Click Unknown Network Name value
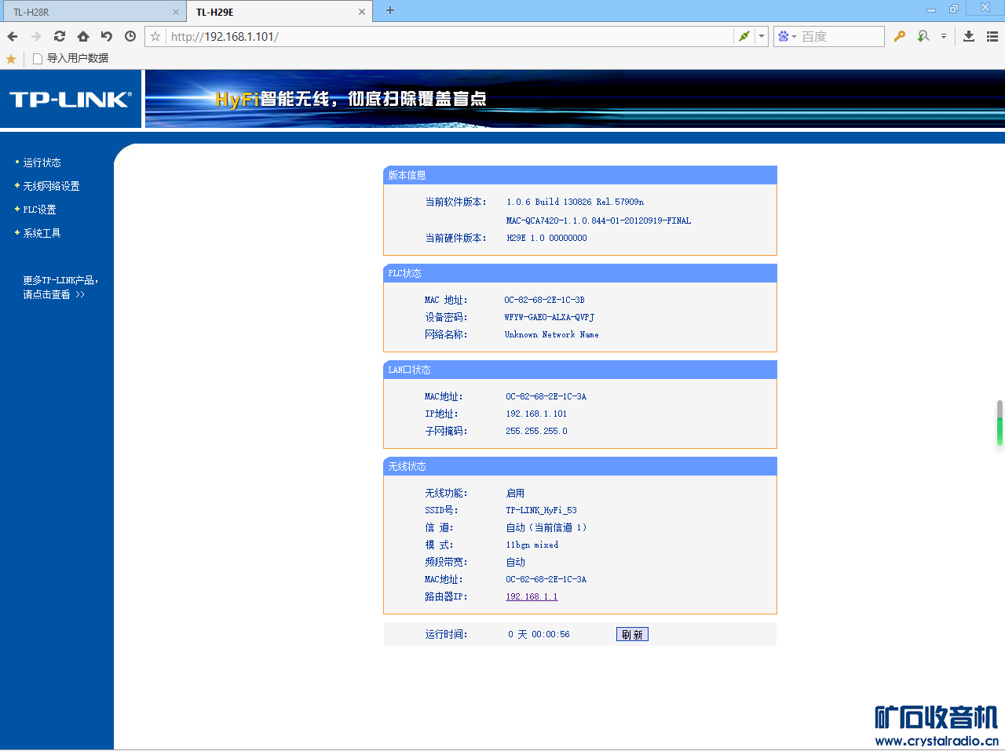The height and width of the screenshot is (751, 1005). coord(551,334)
